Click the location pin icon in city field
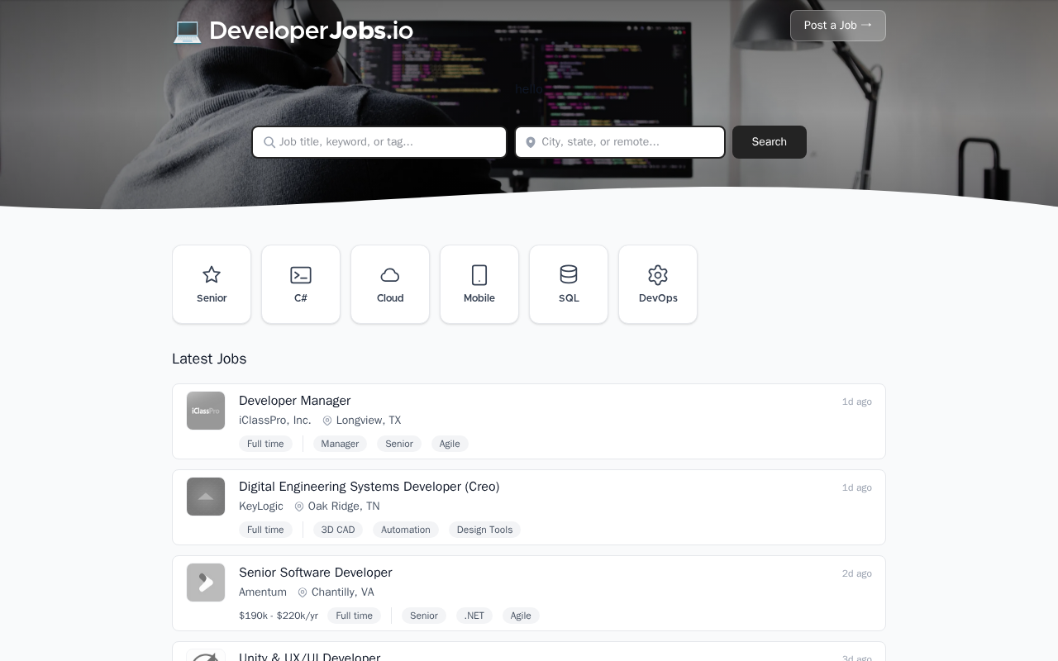This screenshot has height=661, width=1058. coord(531,142)
